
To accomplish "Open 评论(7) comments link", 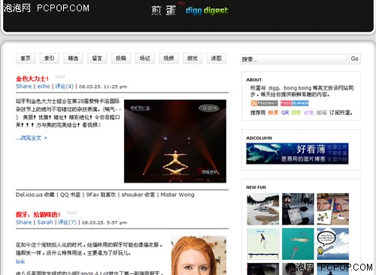I will [x=67, y=222].
